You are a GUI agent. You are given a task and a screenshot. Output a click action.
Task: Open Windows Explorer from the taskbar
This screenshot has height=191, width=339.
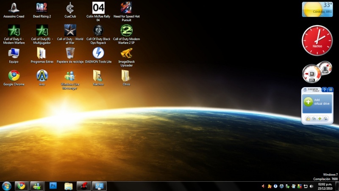click(68, 186)
